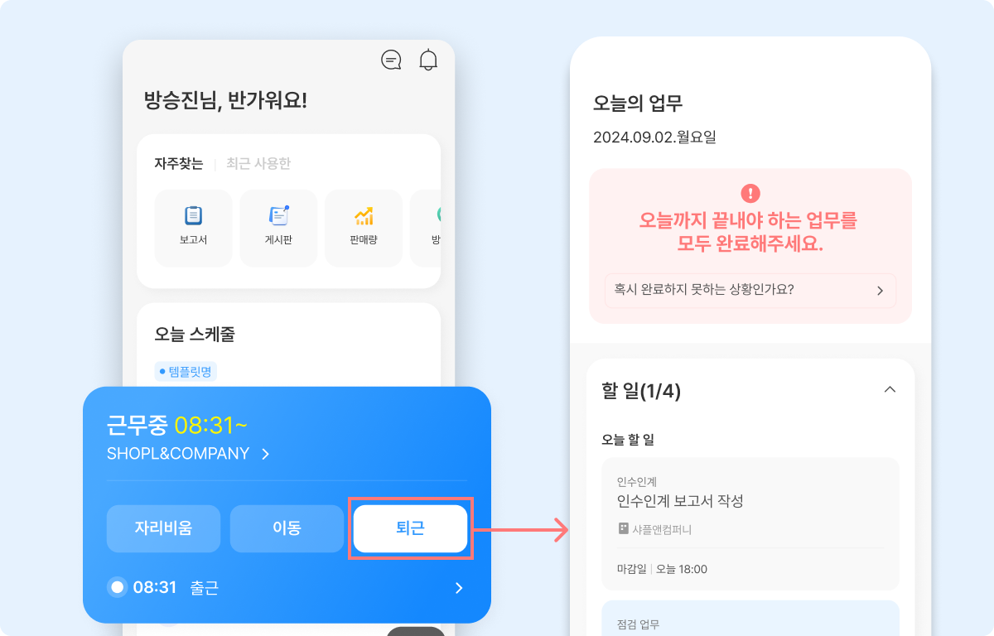
Task: Open the chat messages icon
Action: pyautogui.click(x=391, y=60)
